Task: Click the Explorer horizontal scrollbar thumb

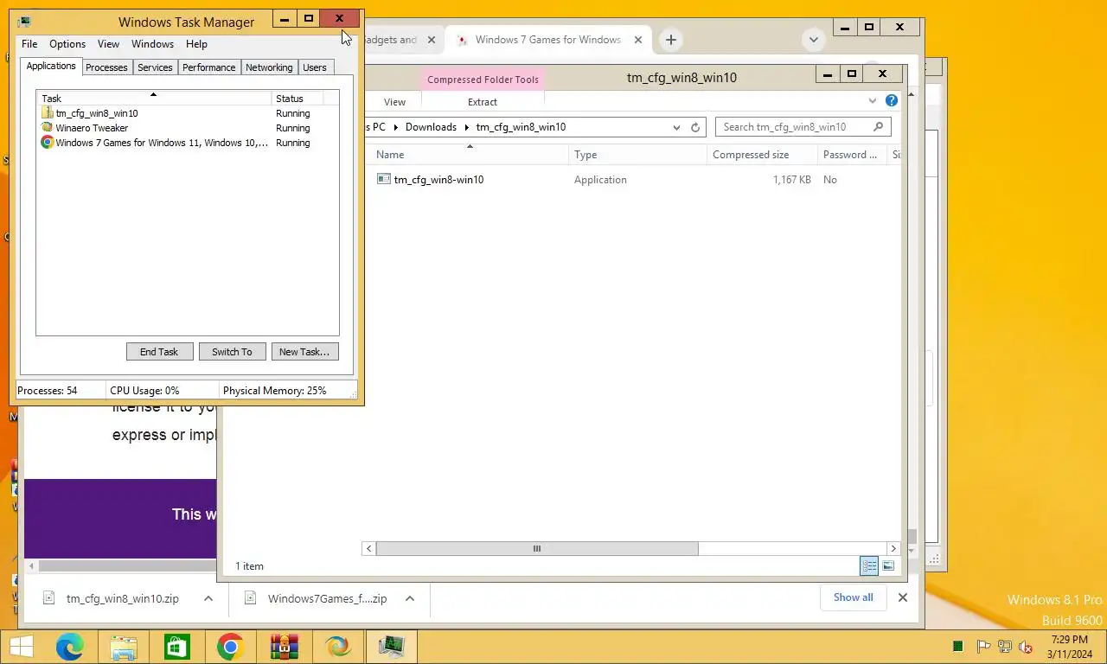Action: (x=537, y=548)
